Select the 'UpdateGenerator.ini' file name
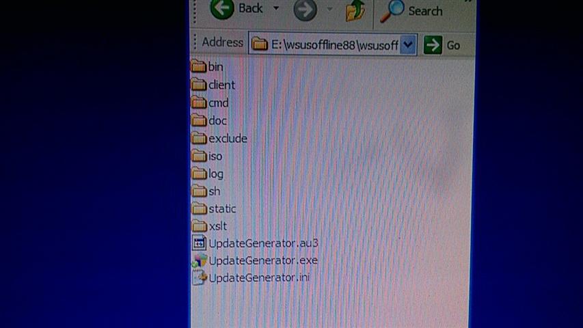Viewport: 583px width, 328px height. click(259, 278)
